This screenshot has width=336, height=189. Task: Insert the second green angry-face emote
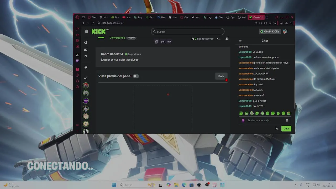tap(246, 113)
